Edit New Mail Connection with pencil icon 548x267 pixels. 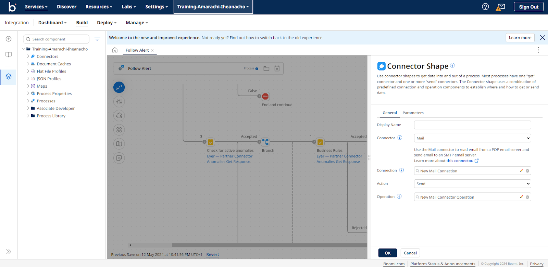(x=522, y=170)
